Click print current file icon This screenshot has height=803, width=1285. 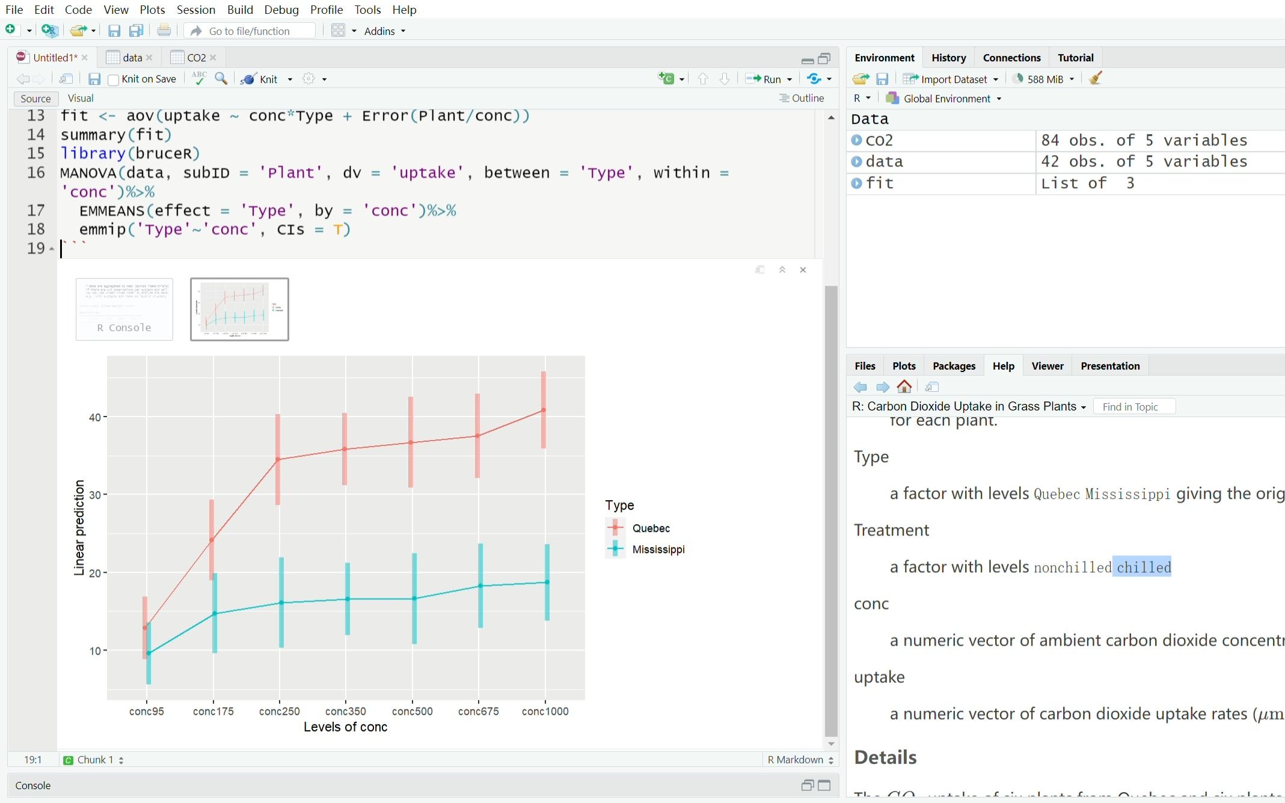[164, 31]
